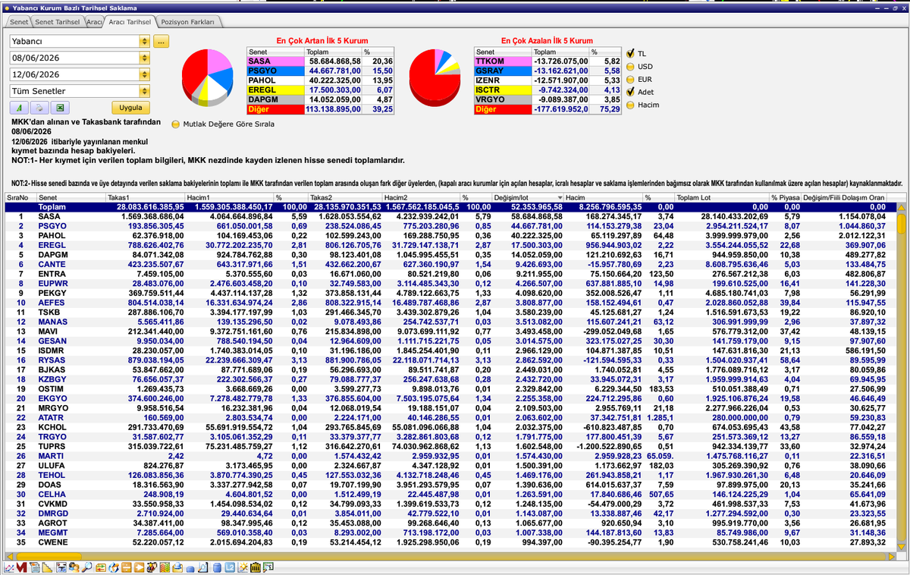Open the Pozisyon Farkları tab

190,23
